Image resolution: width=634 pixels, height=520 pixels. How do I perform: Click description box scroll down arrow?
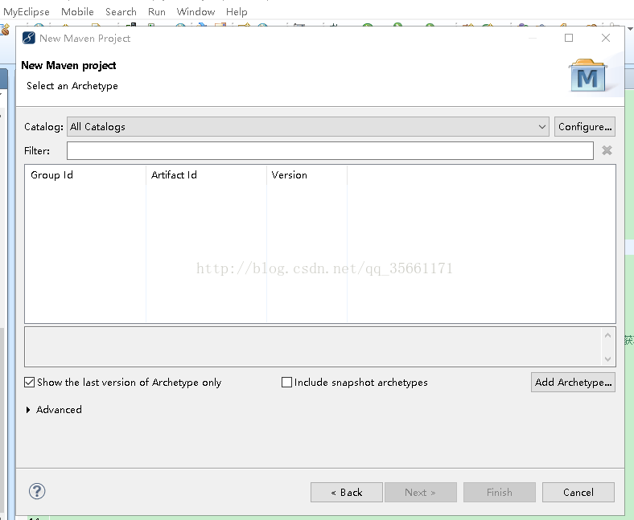[607, 358]
